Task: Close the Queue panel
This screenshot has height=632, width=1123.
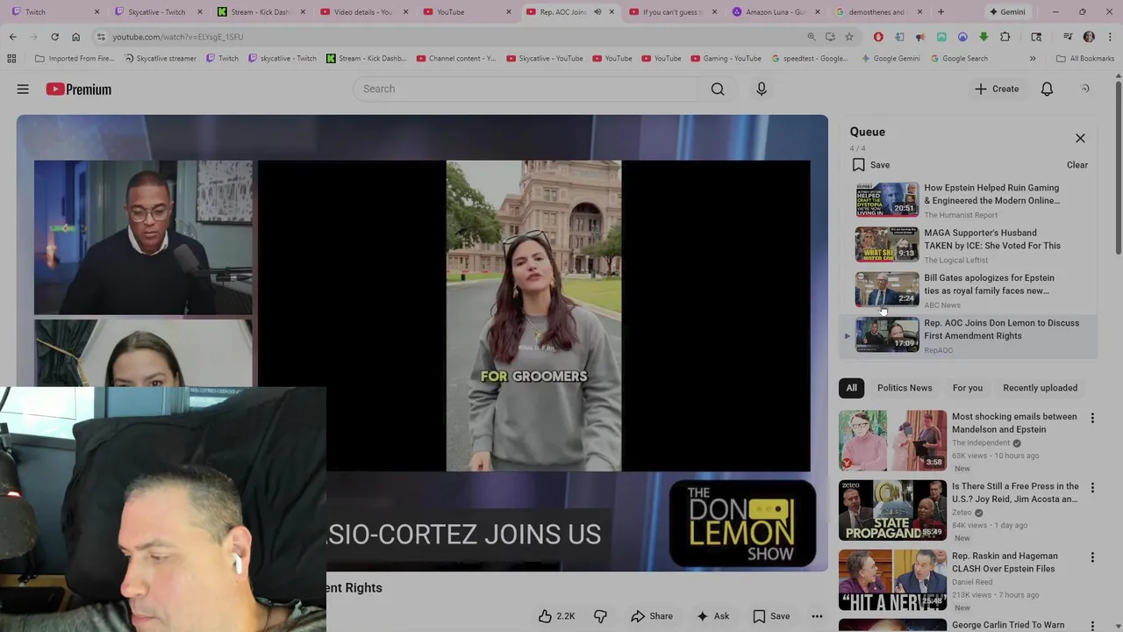Action: 1080,139
